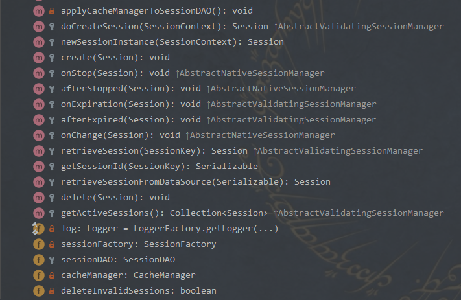Click lock icon next to sessionFactory field
The height and width of the screenshot is (300, 461).
coord(52,244)
